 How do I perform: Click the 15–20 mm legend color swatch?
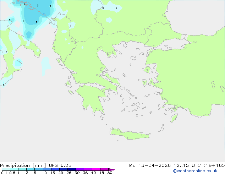55,169
